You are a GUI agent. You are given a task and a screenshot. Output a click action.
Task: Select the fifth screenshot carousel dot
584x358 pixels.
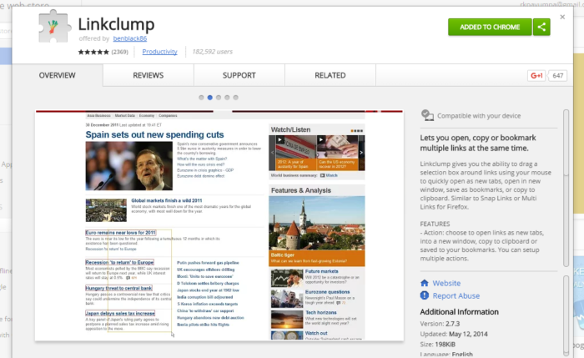(235, 98)
